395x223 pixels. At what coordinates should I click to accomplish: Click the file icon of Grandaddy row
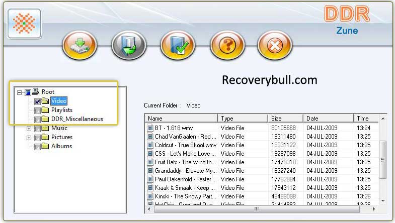pyautogui.click(x=150, y=171)
